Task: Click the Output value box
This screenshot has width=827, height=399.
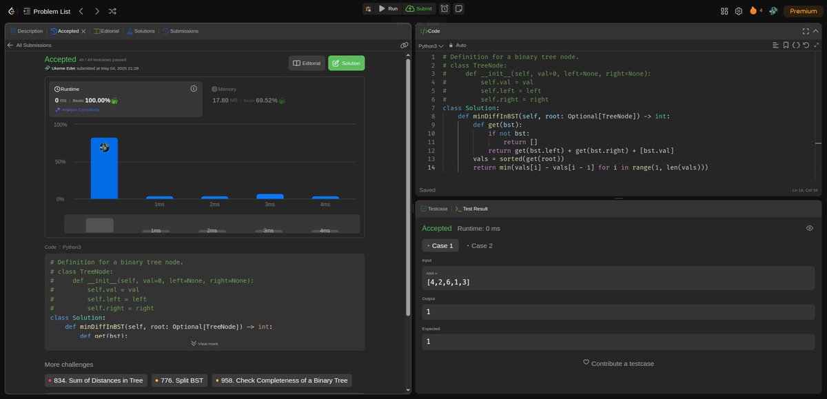Action: (618, 312)
